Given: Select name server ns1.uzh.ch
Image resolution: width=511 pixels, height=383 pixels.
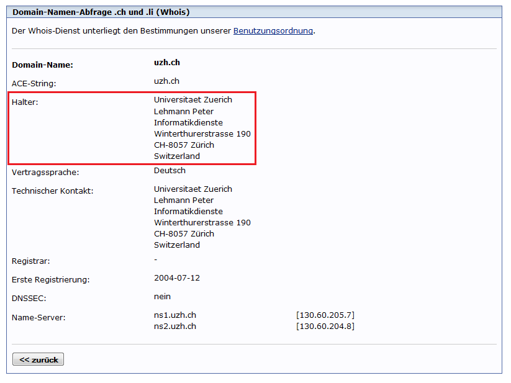Looking at the screenshot, I should (x=175, y=315).
